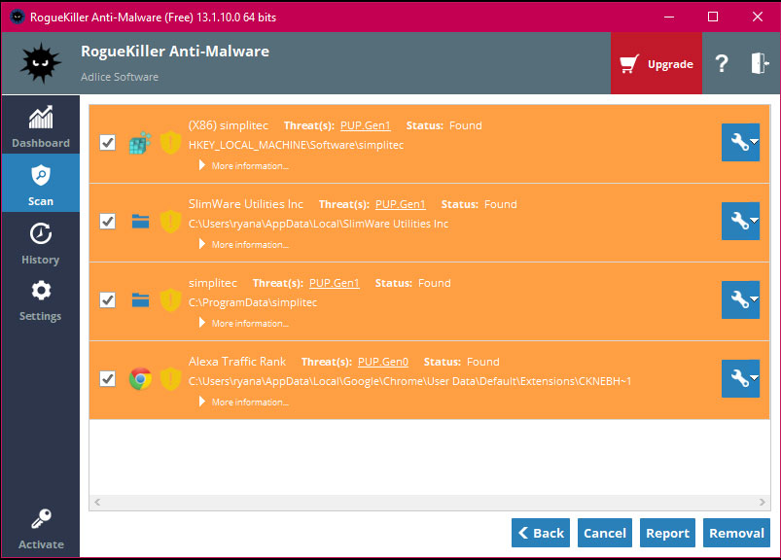The image size is (781, 560).
Task: Click registry cube icon for (X86) simplitec
Action: (140, 143)
